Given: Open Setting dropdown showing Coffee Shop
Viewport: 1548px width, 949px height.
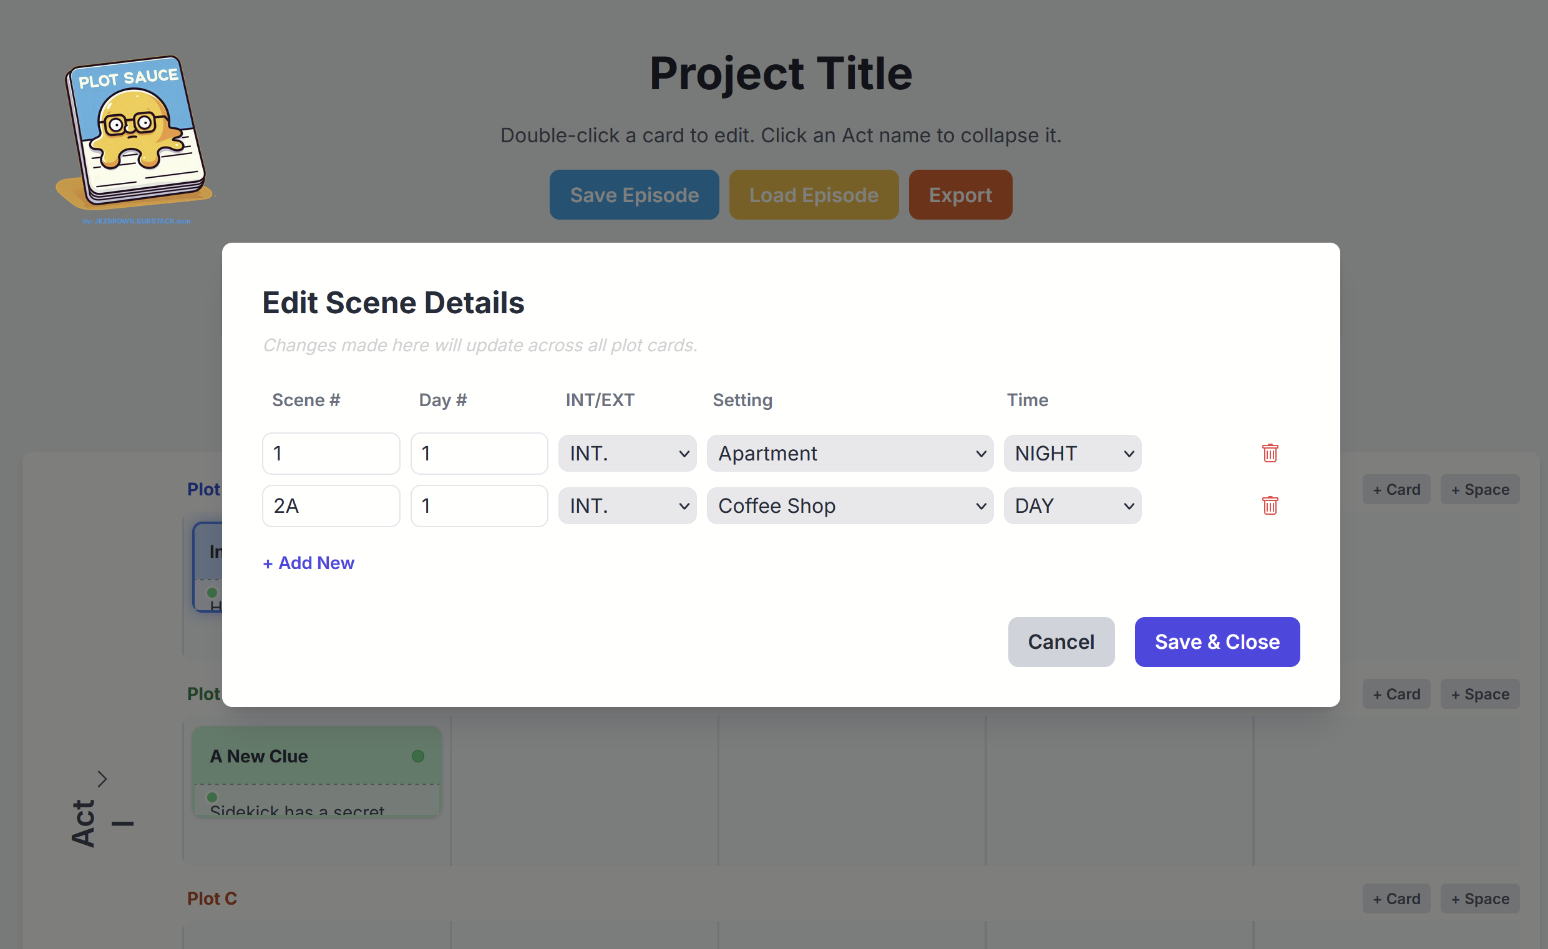Looking at the screenshot, I should point(849,505).
